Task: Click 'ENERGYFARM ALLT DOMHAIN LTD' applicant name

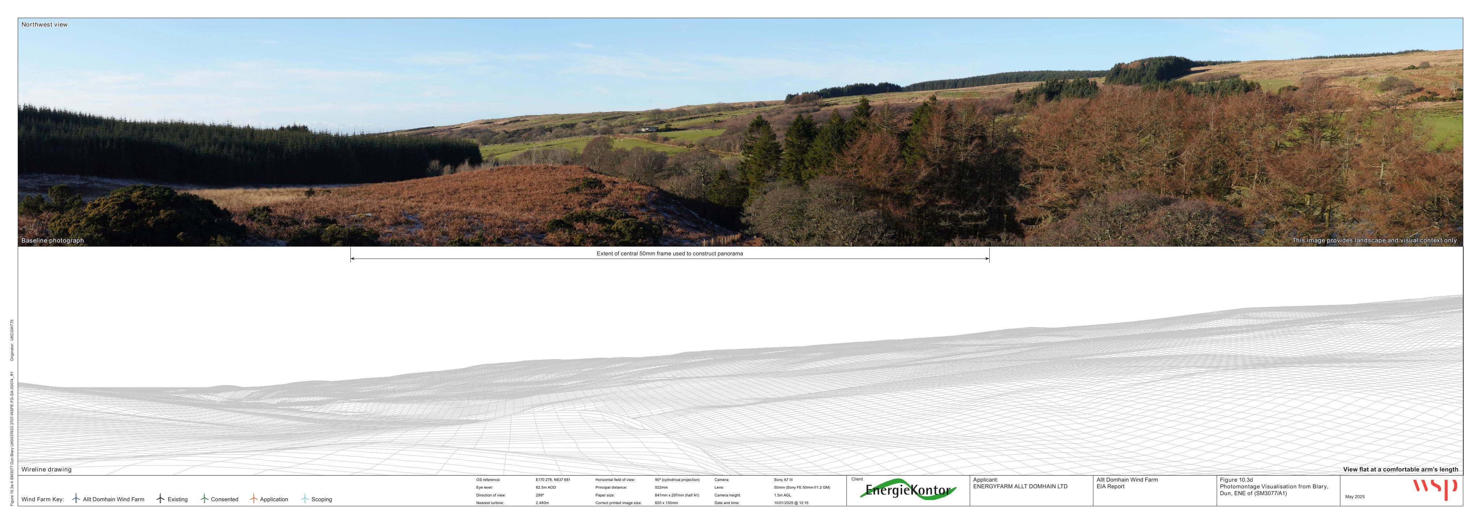Action: [1020, 487]
